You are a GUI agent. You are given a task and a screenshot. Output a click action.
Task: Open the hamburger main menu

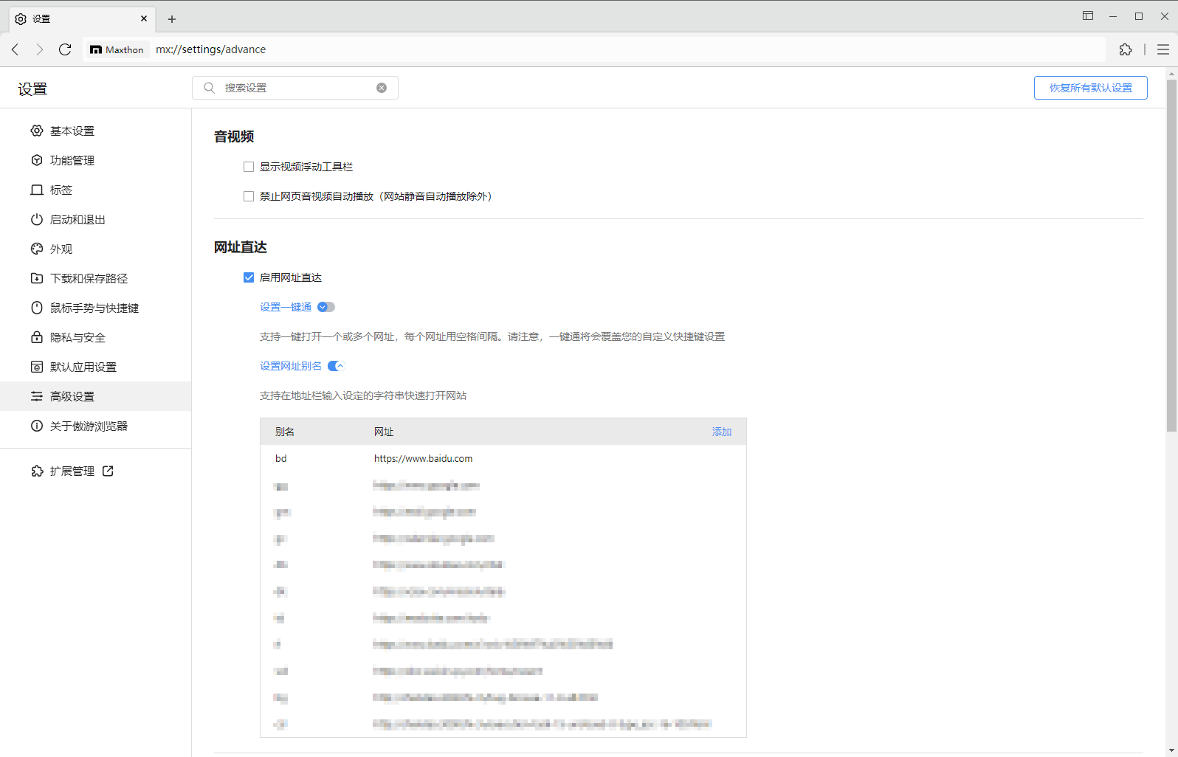(1162, 49)
